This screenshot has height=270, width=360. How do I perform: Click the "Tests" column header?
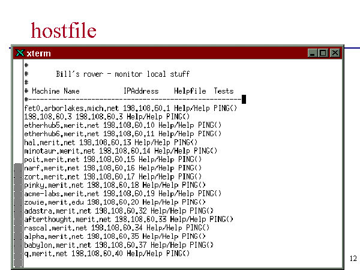pos(224,91)
